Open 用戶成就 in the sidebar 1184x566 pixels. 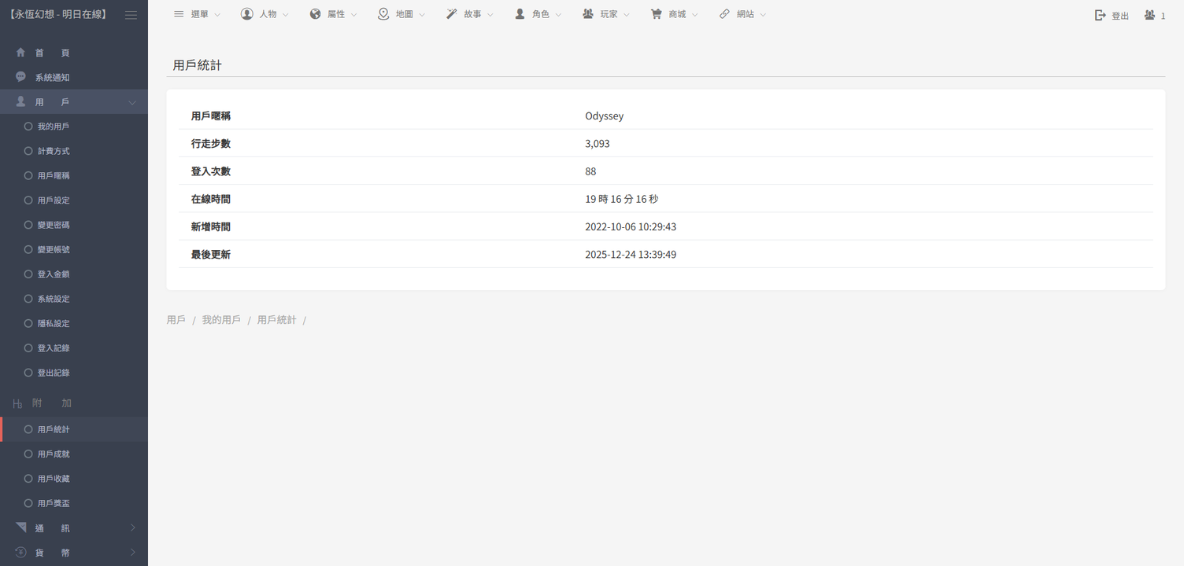53,454
